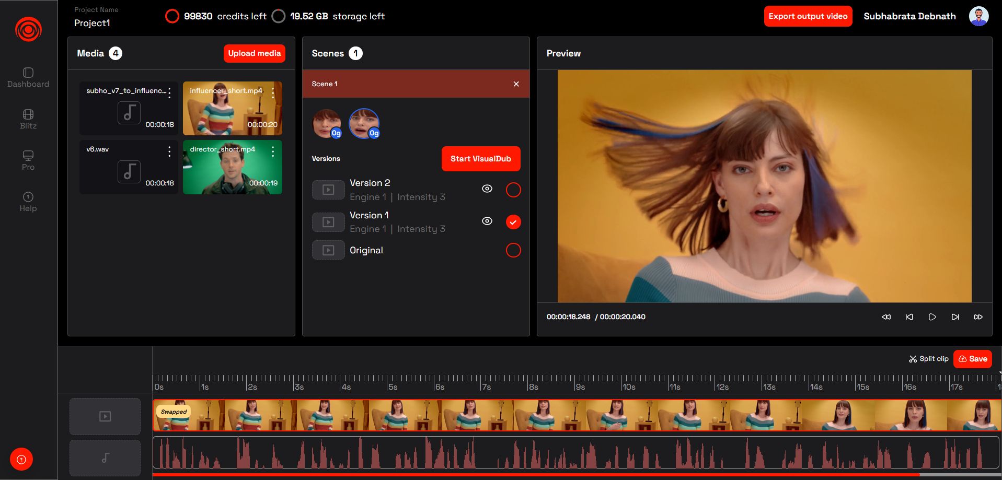Click the user profile avatar
The width and height of the screenshot is (1002, 480).
pyautogui.click(x=978, y=16)
